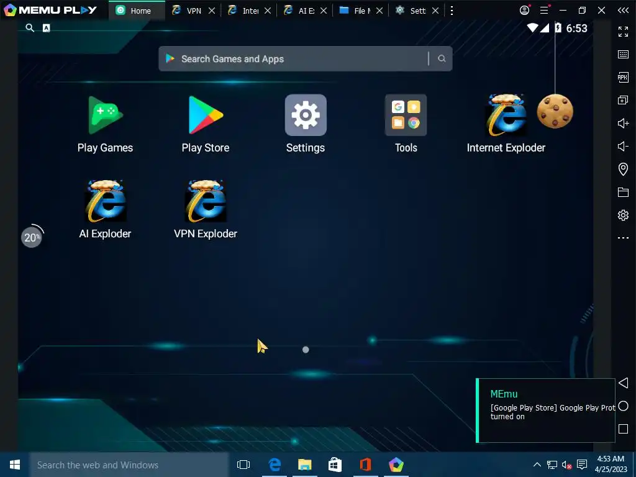This screenshot has width=636, height=477.
Task: Close the VPN tab
Action: click(212, 11)
